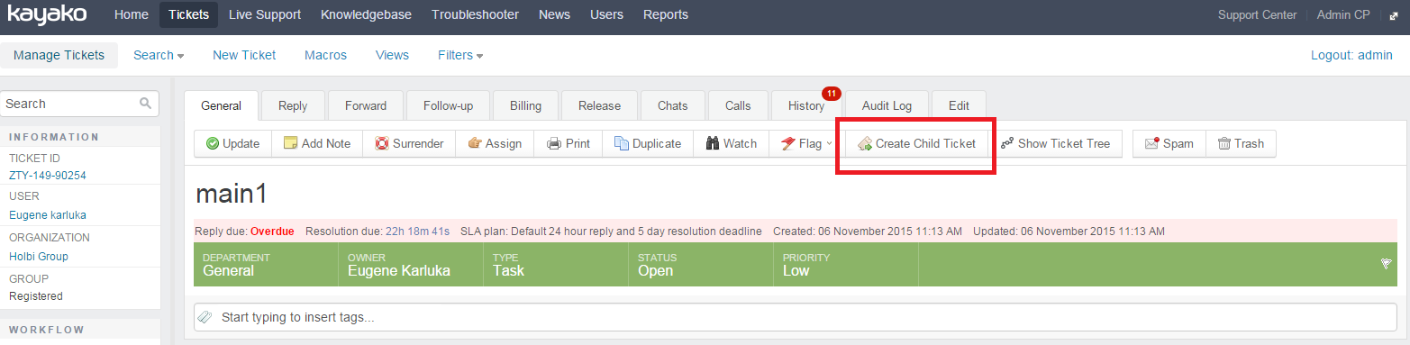Open the Knowledgebase menu

click(366, 14)
